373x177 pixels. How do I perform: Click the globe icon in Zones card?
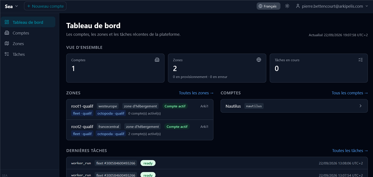(x=259, y=60)
